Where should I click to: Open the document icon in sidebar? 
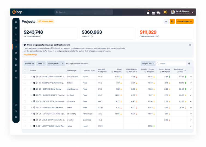[x=16, y=53]
